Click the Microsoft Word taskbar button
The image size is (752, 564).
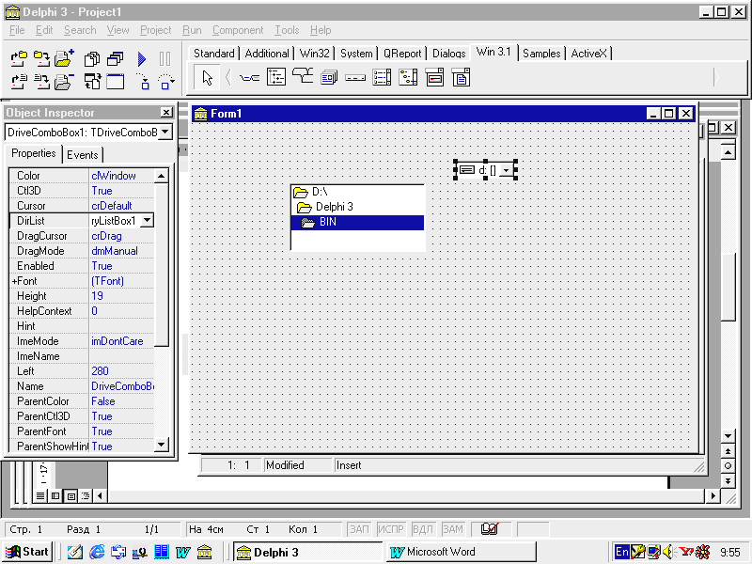461,552
